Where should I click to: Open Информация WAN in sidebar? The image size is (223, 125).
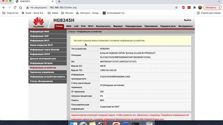click(47, 32)
